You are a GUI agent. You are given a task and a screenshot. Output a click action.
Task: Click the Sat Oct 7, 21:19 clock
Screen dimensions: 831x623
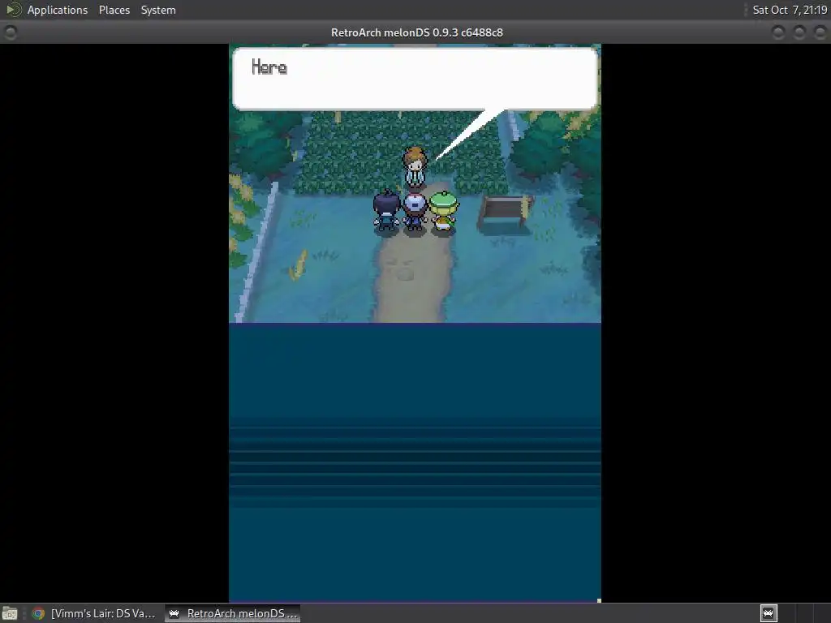[789, 10]
